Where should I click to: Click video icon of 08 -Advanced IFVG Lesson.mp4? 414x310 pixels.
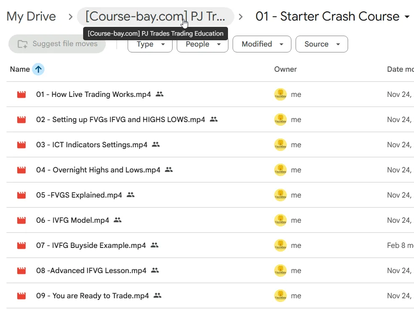(21, 271)
